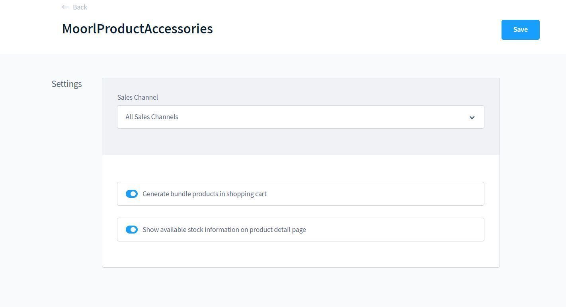Click the white card area below the stock toggle
This screenshot has height=307, width=566.
300,254
